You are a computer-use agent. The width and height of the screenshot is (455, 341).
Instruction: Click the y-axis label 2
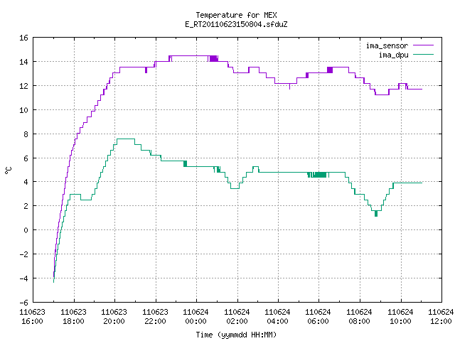(x=26, y=206)
